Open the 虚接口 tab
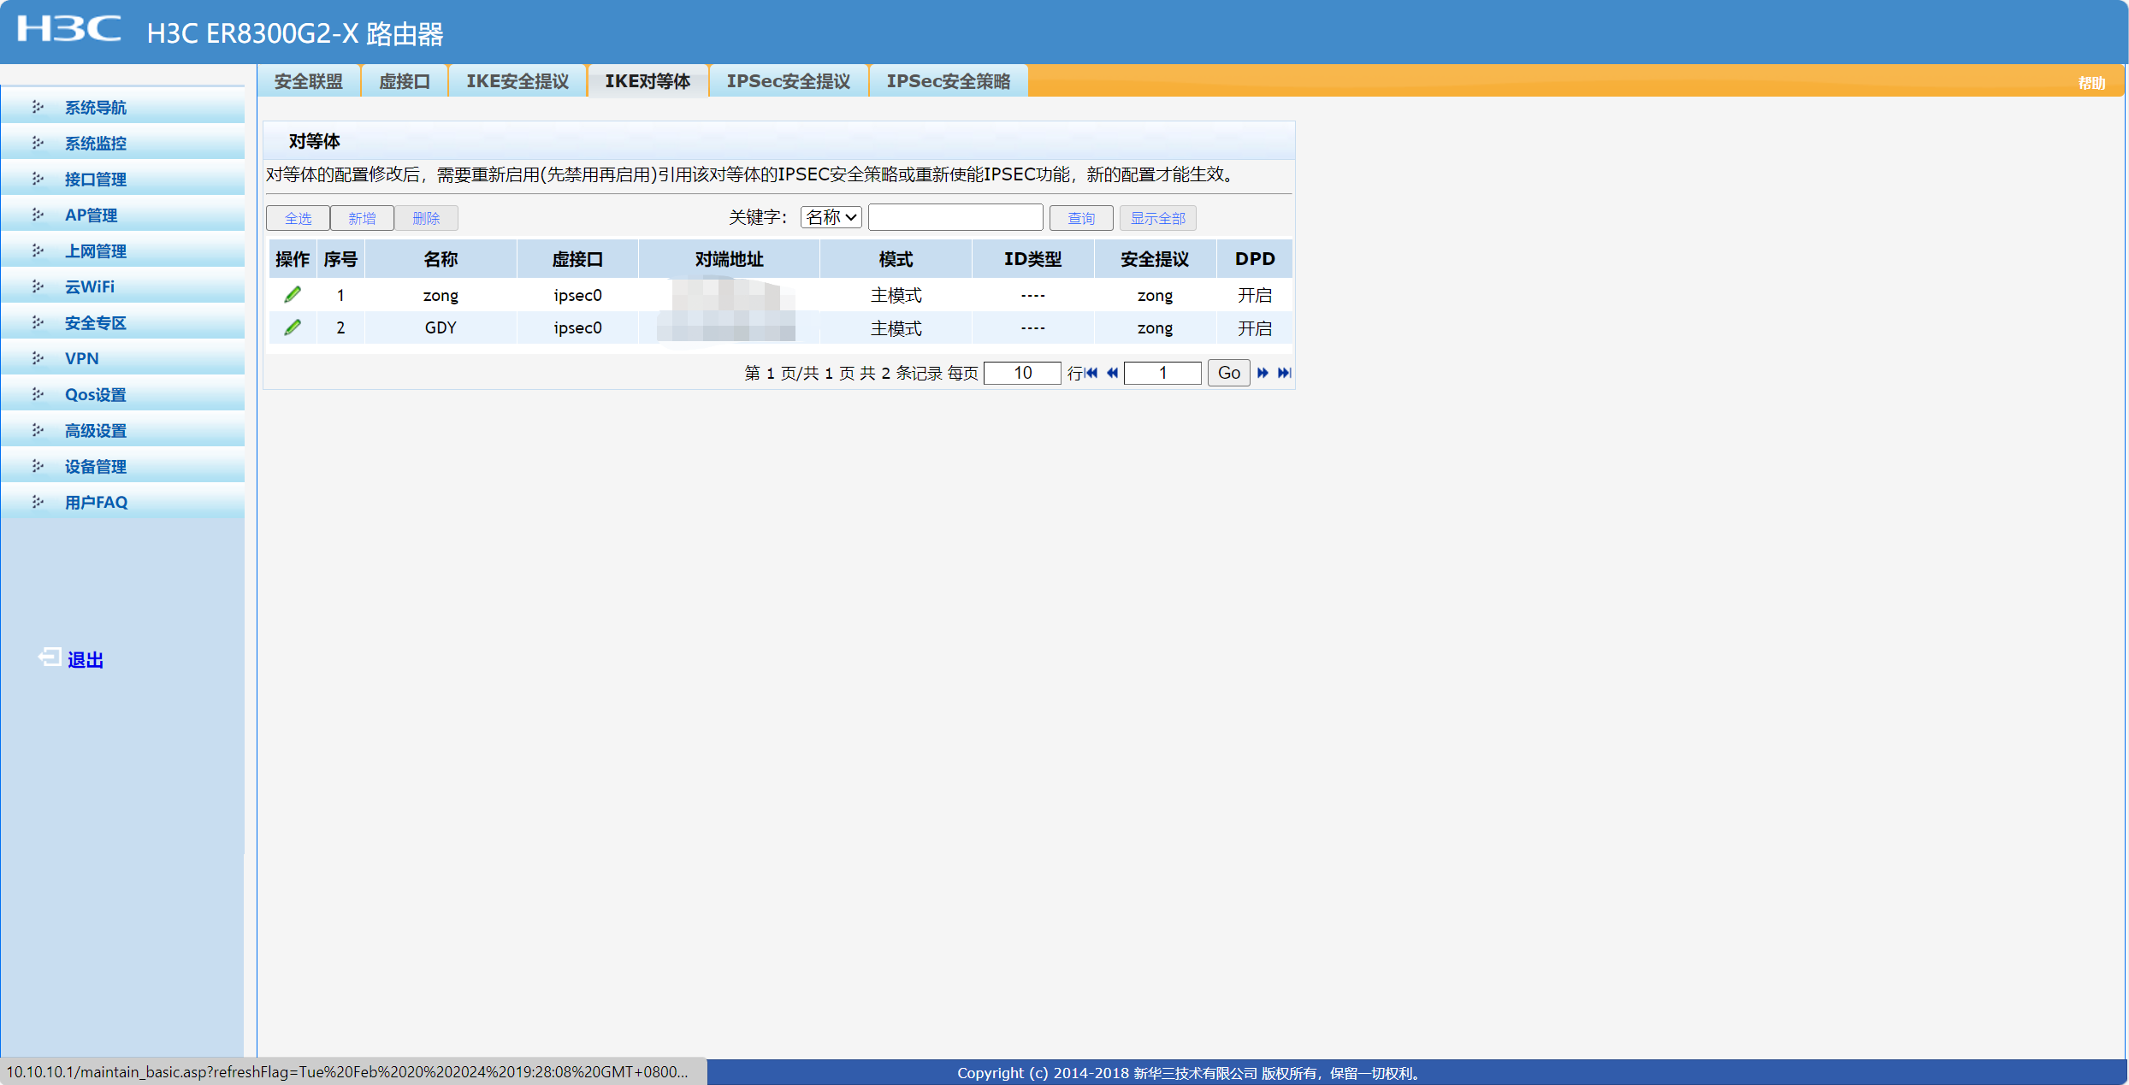Viewport: 2129px width, 1085px height. pos(404,81)
